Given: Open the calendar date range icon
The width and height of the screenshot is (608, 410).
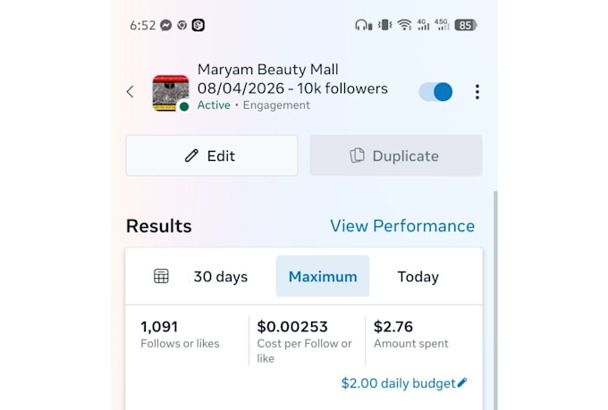Looking at the screenshot, I should point(161,276).
